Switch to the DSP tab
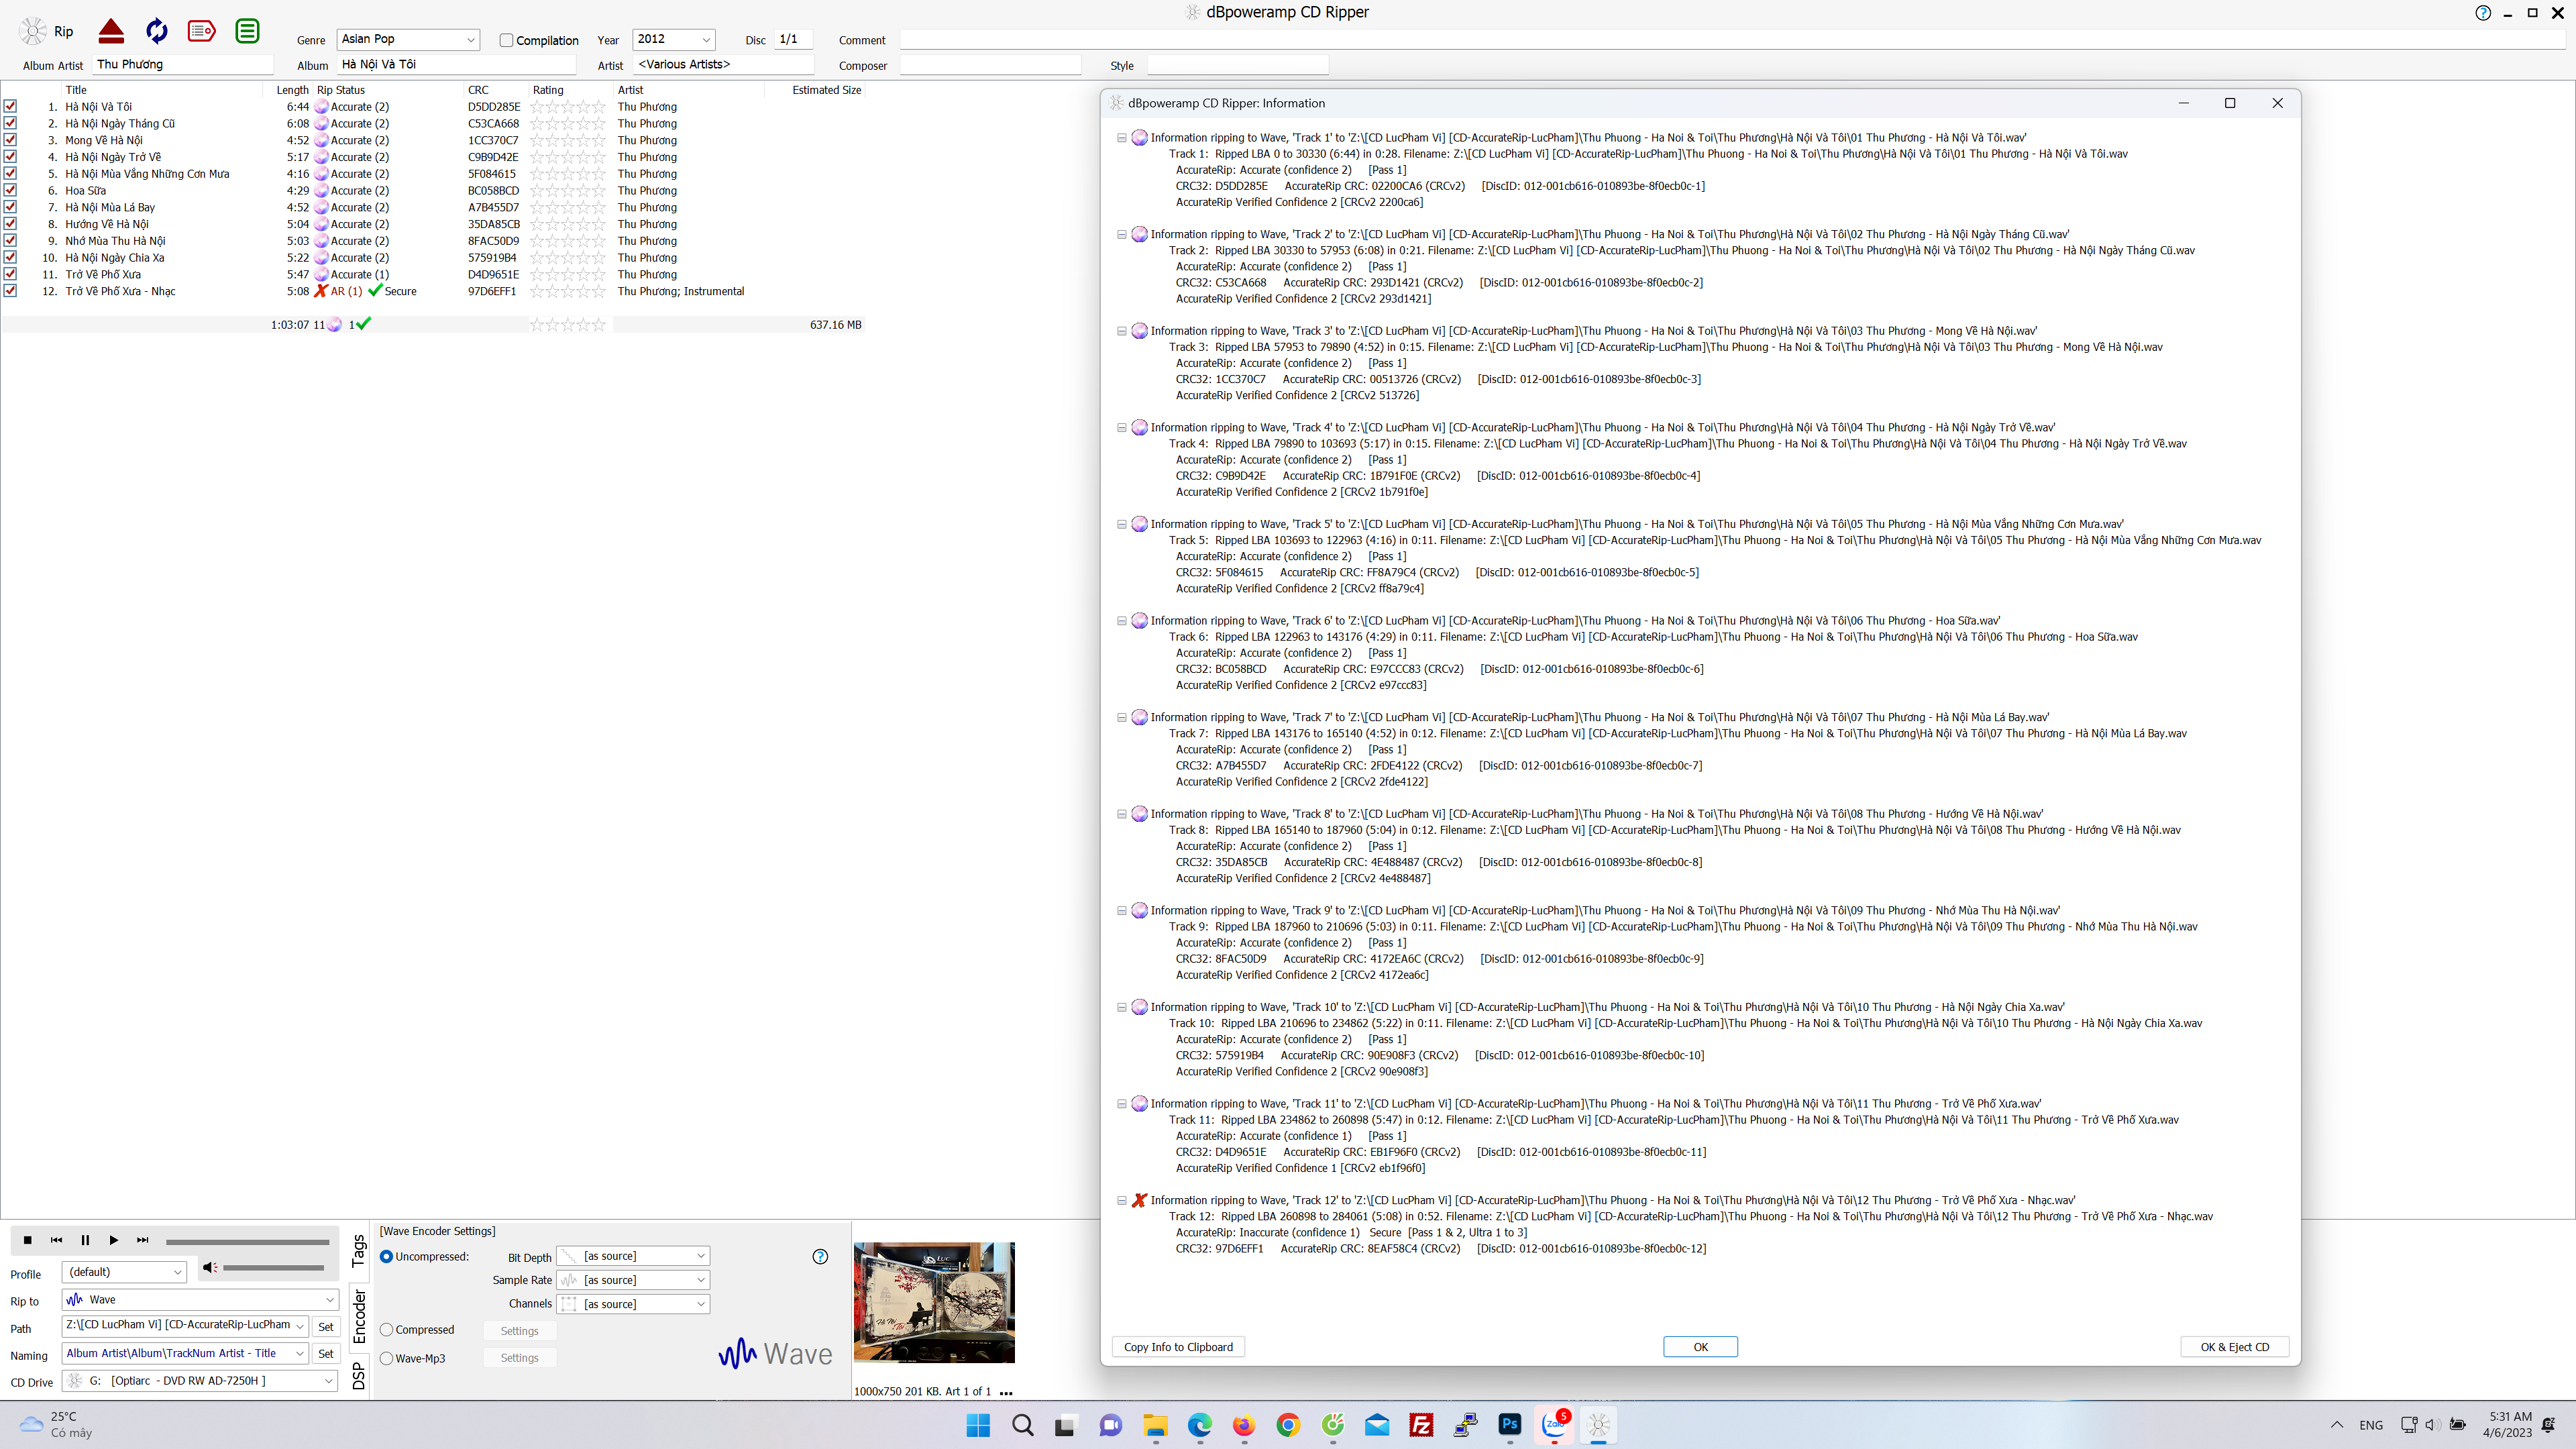2576x1449 pixels. pos(359,1377)
